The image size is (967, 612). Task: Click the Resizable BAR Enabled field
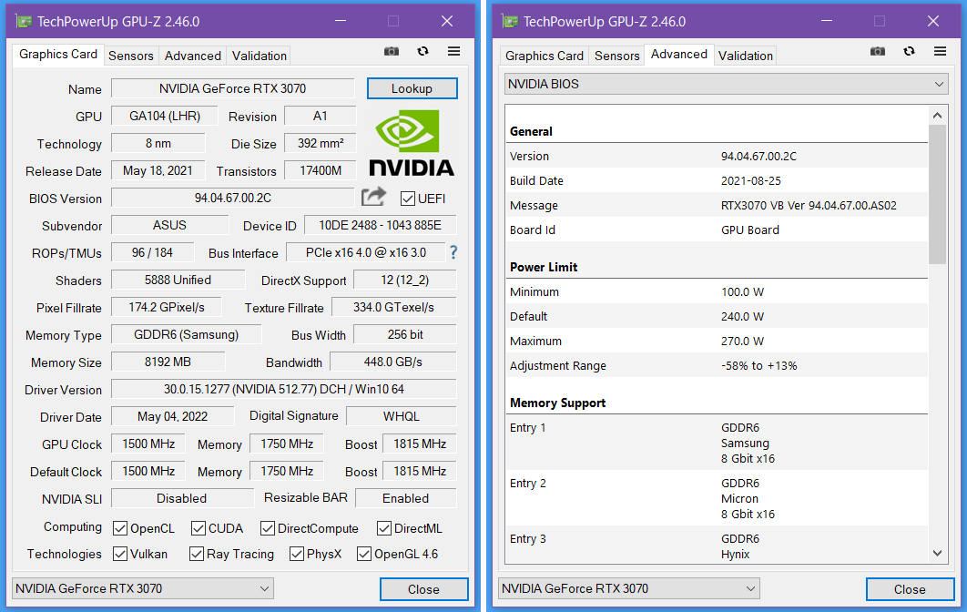[406, 498]
